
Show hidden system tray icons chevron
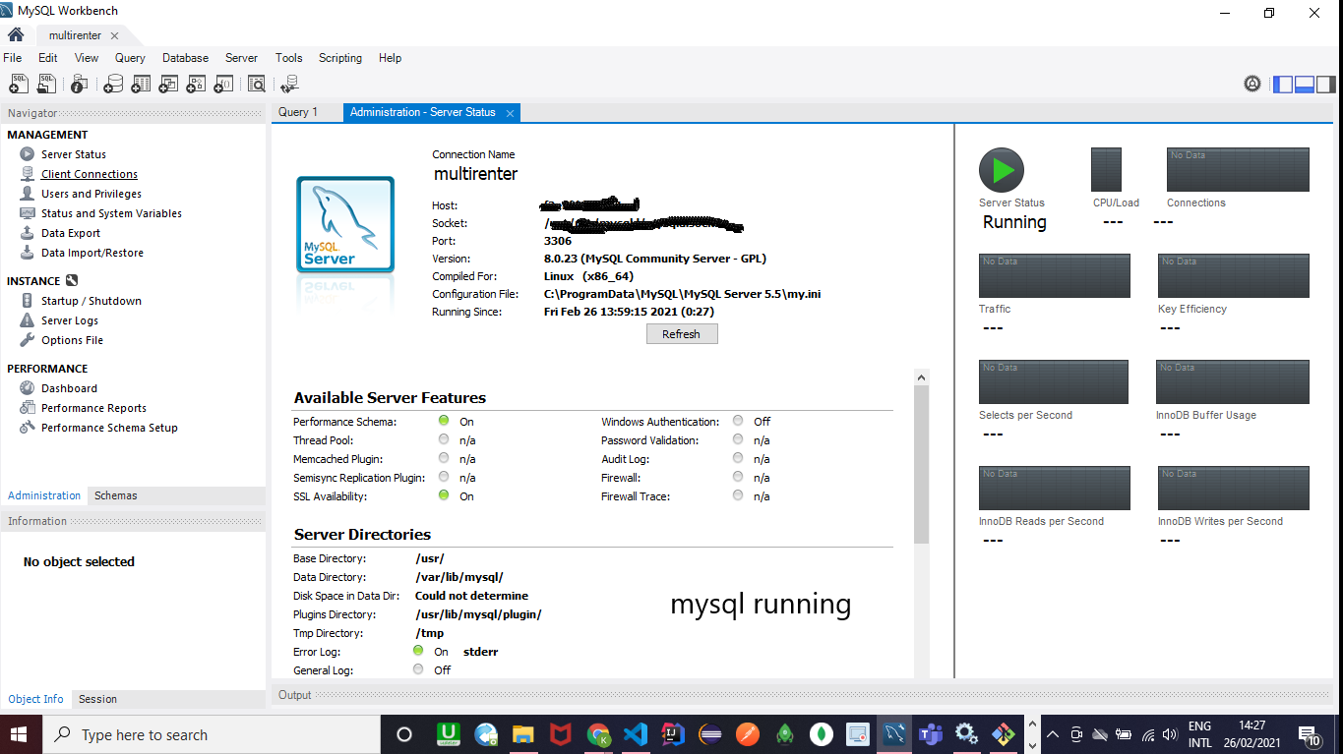pos(1052,734)
